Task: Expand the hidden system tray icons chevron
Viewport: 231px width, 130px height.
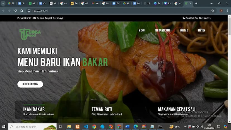Action: pos(185,127)
